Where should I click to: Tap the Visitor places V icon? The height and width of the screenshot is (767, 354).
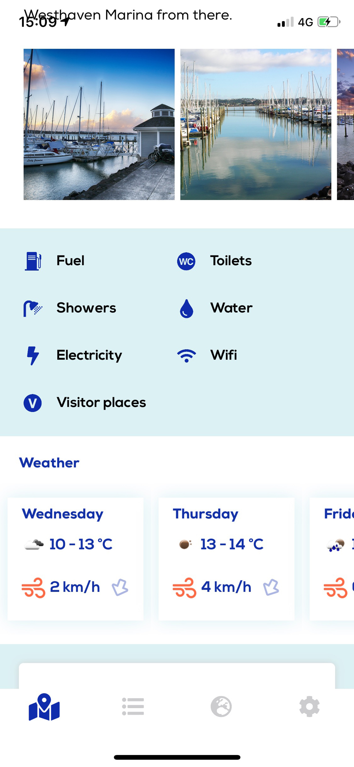[33, 403]
